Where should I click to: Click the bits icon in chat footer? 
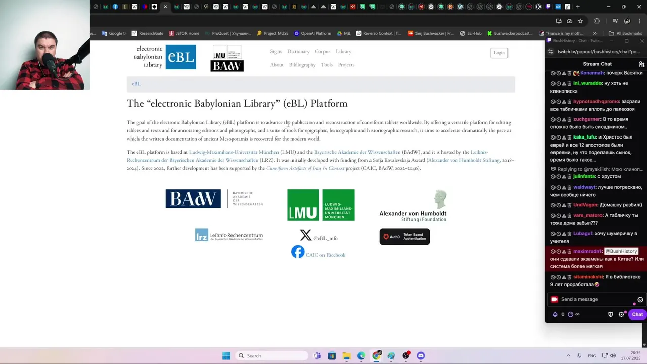coord(555,314)
